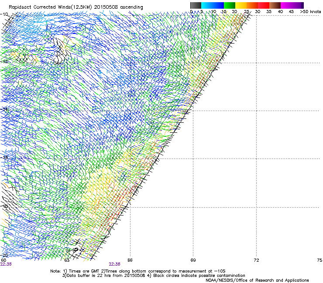Click the date '20150508 ascending' in title
323x283 pixels.
118,7
